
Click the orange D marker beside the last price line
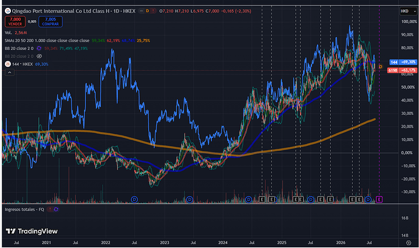pyautogui.click(x=381, y=67)
